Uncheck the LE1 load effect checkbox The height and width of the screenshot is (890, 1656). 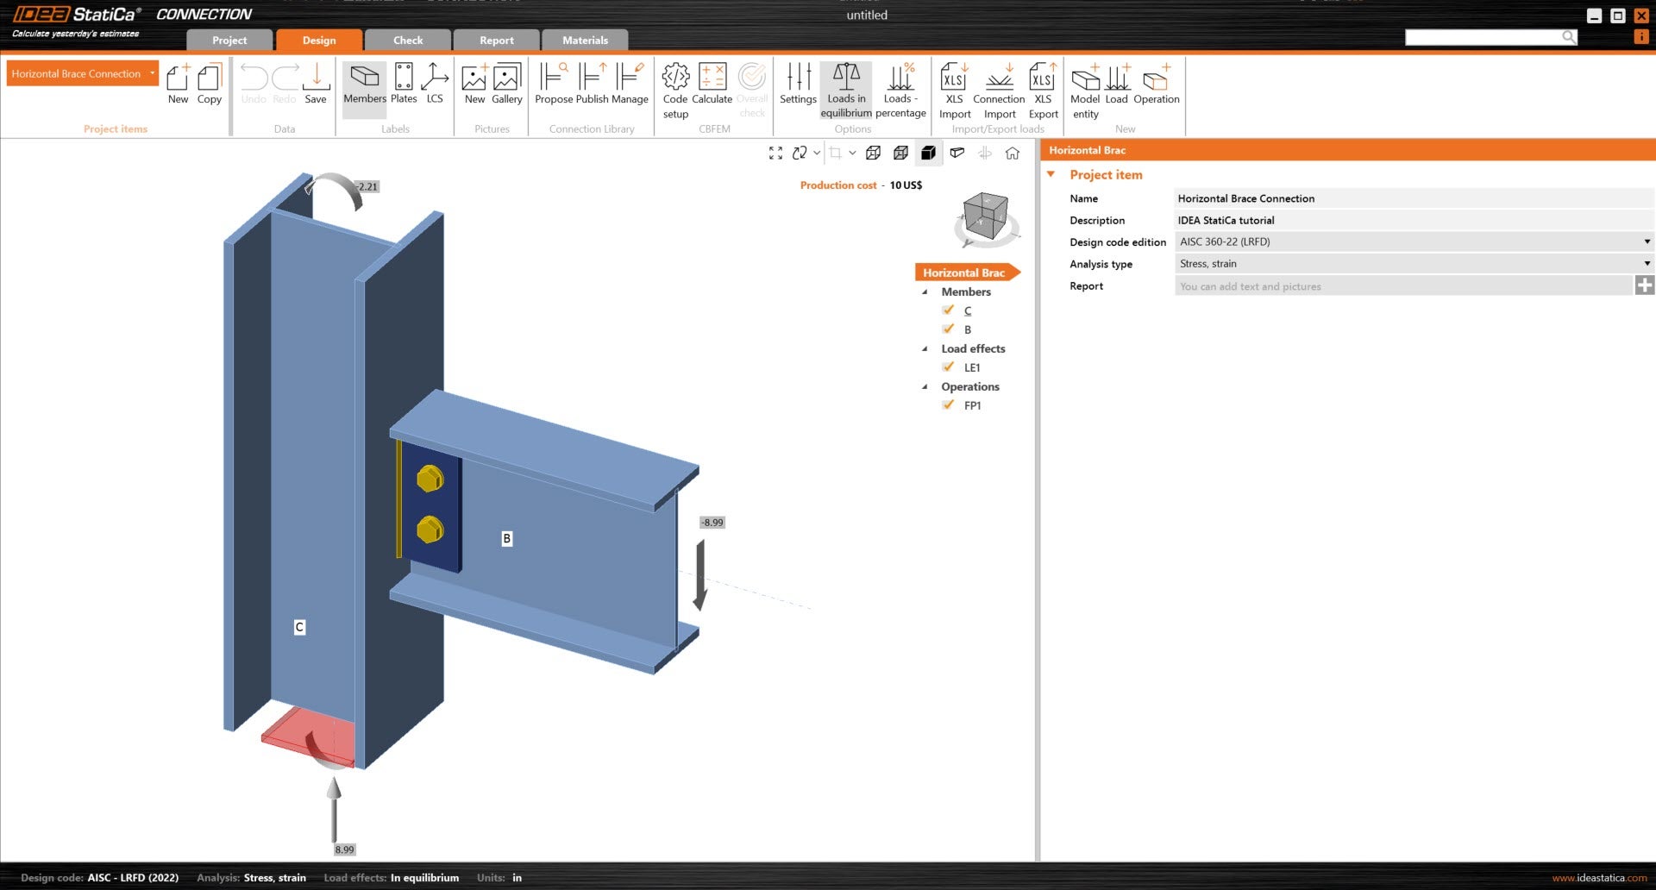949,367
